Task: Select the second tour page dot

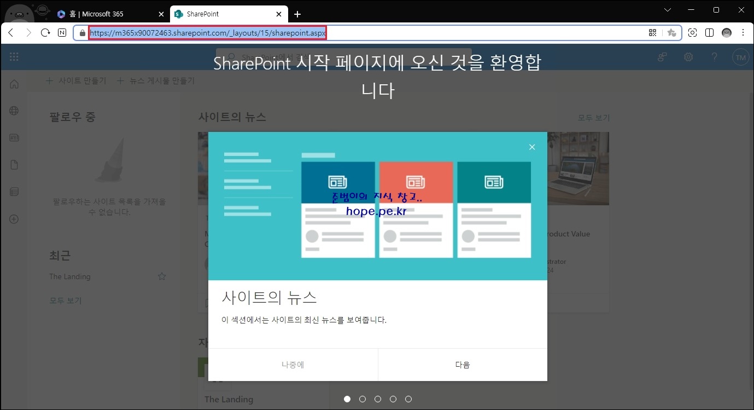Action: (363, 399)
